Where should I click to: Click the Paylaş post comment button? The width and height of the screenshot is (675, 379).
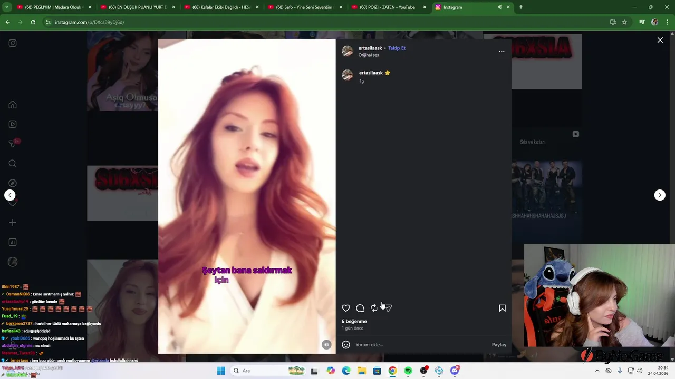coord(499,345)
